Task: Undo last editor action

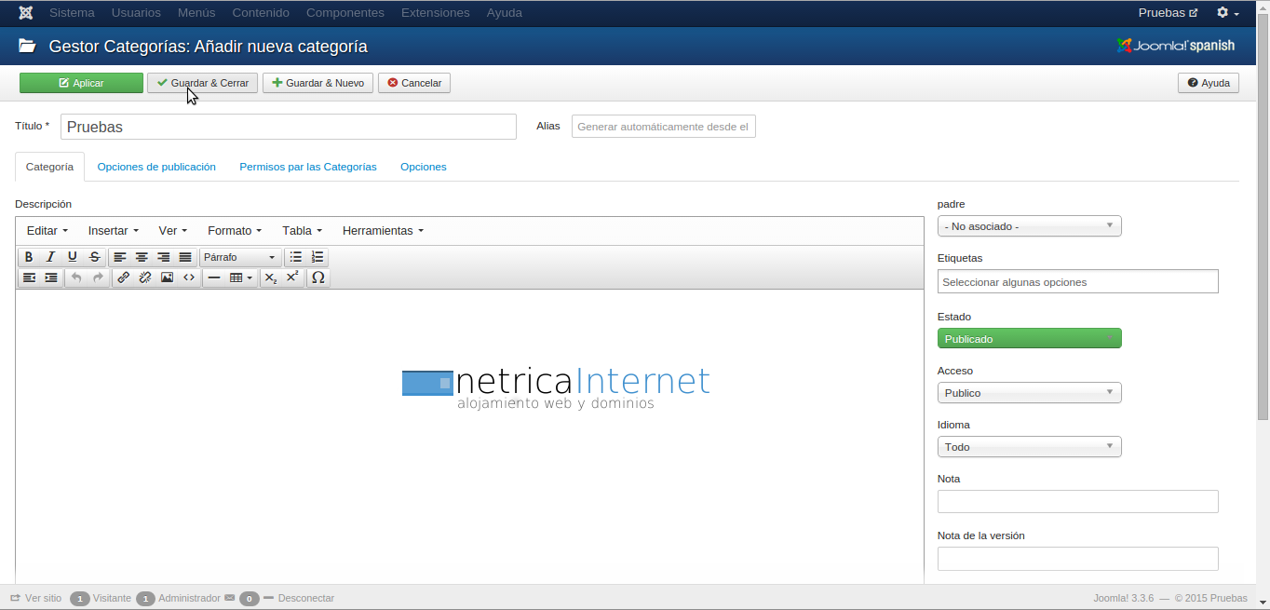Action: (x=76, y=278)
